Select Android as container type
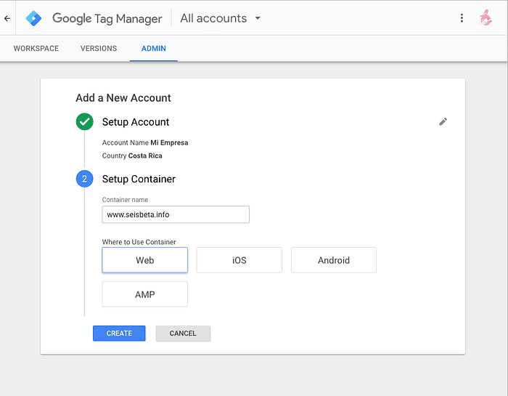Screen dimensions: 508x396 pos(334,260)
